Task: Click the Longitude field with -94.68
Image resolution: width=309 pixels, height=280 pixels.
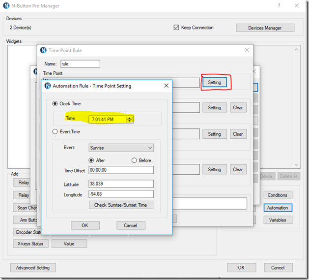Action: 121,194
